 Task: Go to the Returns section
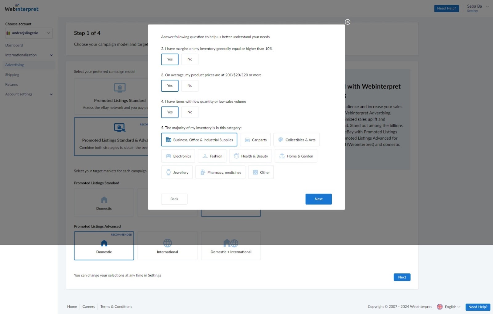pos(11,84)
